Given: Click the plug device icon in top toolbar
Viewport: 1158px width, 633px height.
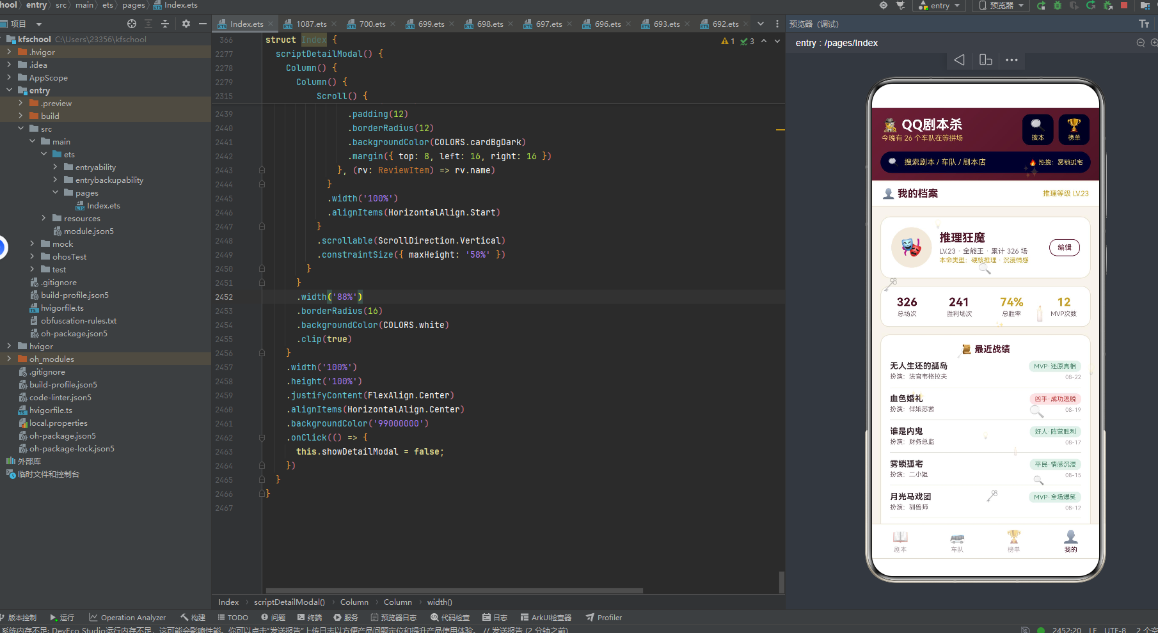Looking at the screenshot, I should pos(900,6).
